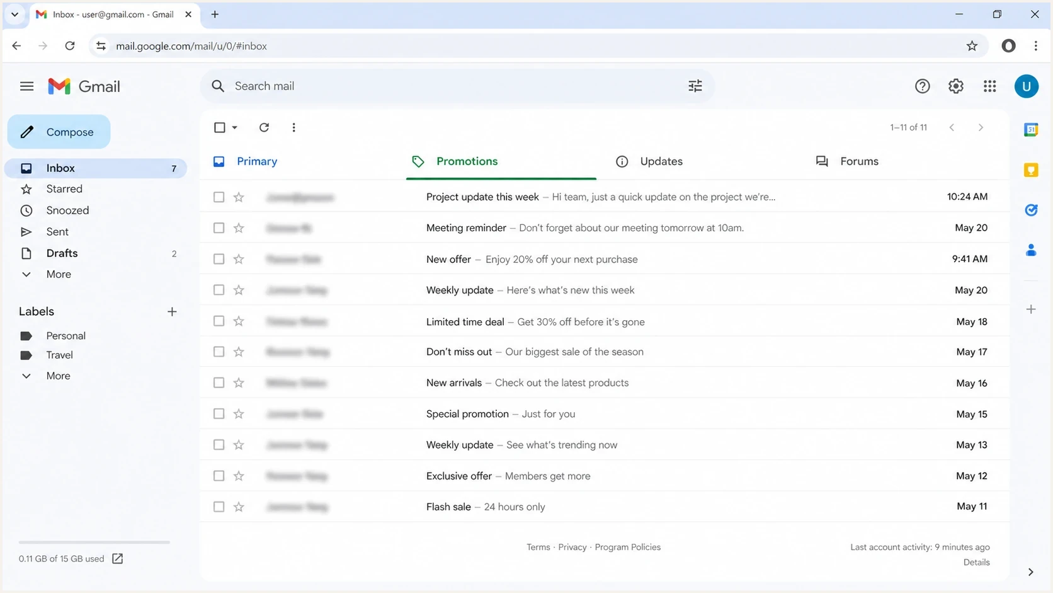Focus the Search mail field
Image resolution: width=1053 pixels, height=593 pixels.
point(457,86)
